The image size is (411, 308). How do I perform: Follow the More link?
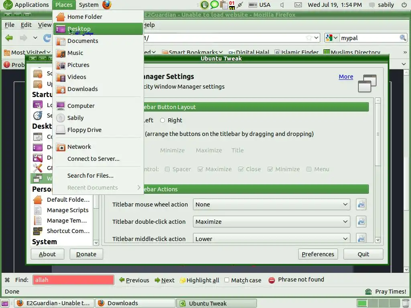coord(346,77)
